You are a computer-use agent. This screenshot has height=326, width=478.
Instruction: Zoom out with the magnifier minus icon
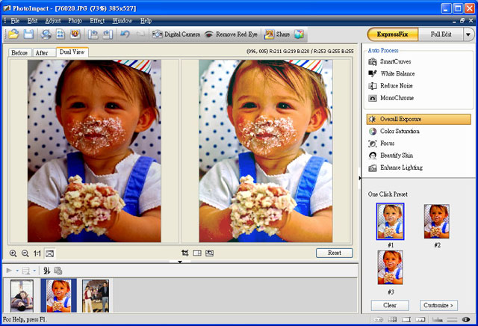click(25, 253)
